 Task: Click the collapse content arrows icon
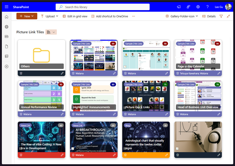(x=228, y=16)
